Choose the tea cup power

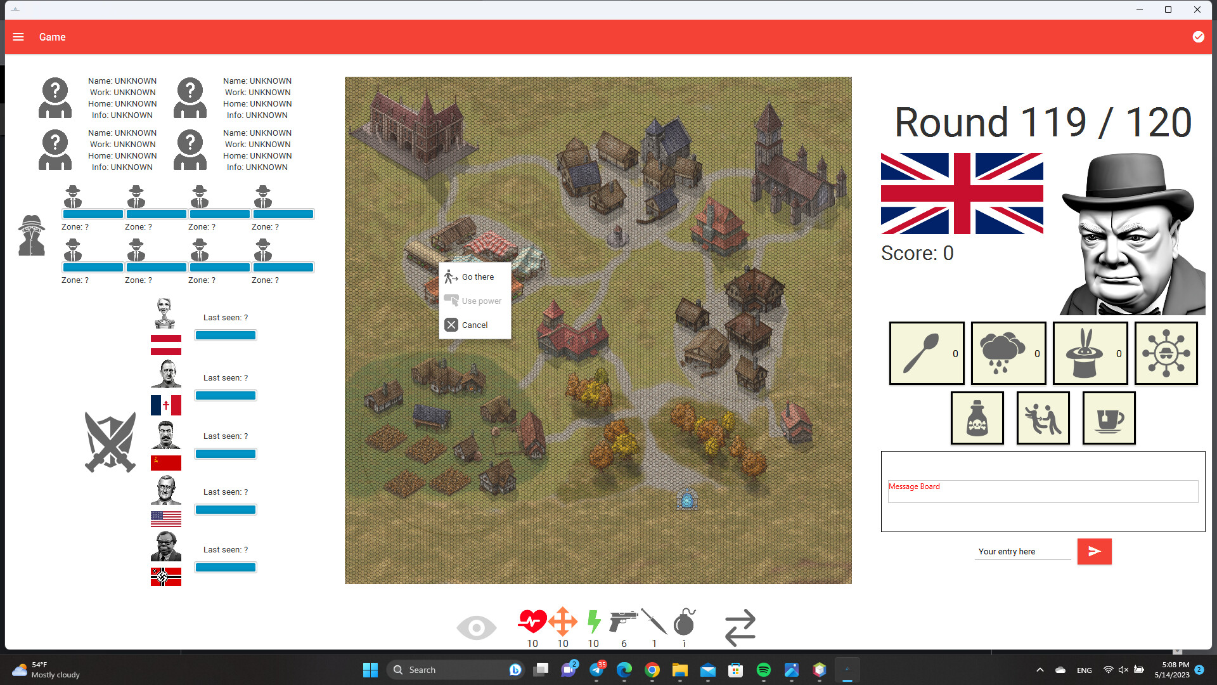pos(1109,418)
